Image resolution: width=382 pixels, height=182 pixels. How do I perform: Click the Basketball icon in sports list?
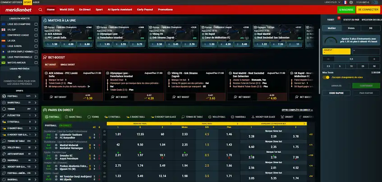click(x=4, y=103)
